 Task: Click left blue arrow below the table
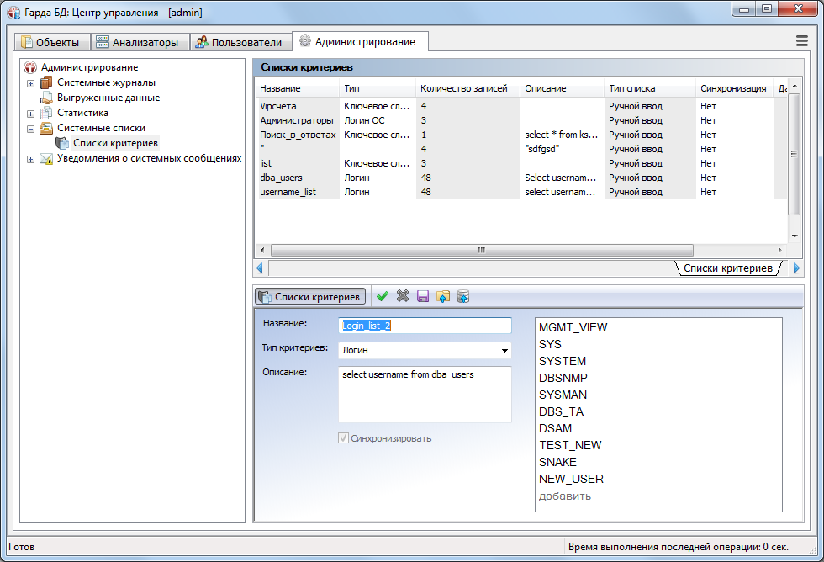coord(261,268)
